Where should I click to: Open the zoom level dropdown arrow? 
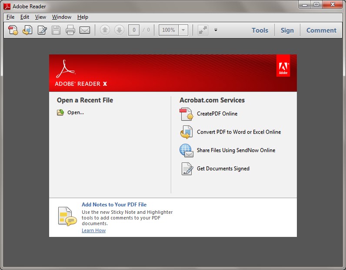click(183, 30)
